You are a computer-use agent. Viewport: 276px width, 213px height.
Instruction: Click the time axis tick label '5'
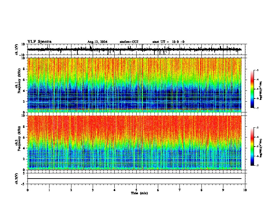[136, 190]
